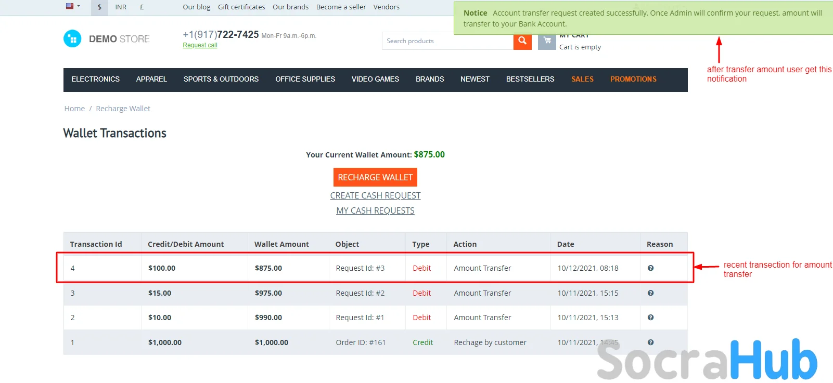Image resolution: width=833 pixels, height=383 pixels.
Task: Go to My Cash Requests
Action: tap(375, 210)
